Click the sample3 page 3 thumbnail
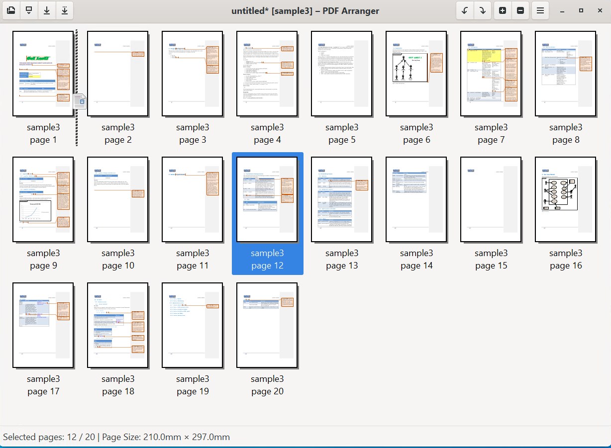The image size is (611, 448). pyautogui.click(x=193, y=74)
